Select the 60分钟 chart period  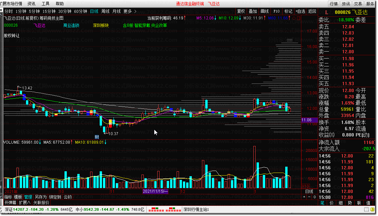pos(81,11)
